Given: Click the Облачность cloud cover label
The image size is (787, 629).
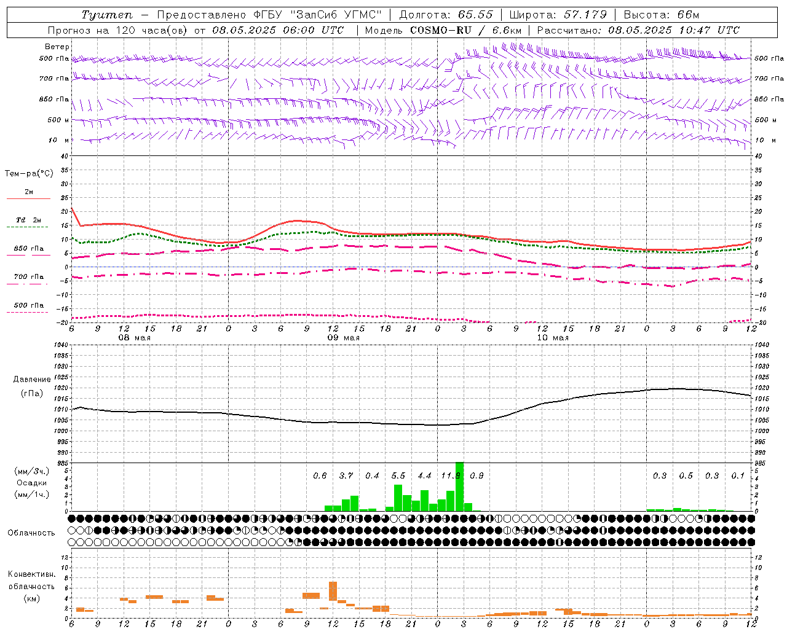Looking at the screenshot, I should point(31,533).
